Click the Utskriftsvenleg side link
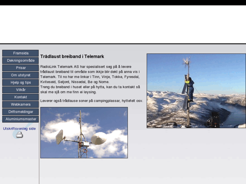This screenshot has width=246, height=184. 19,129
